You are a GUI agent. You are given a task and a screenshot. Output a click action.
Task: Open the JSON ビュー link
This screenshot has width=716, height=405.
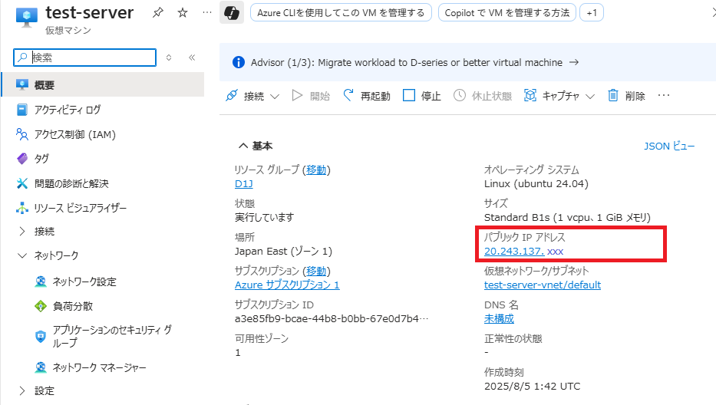[x=669, y=146]
